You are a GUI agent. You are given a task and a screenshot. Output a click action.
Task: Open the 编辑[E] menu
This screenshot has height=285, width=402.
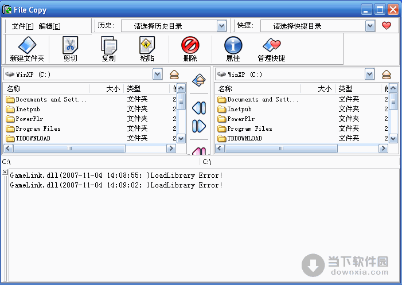click(50, 26)
